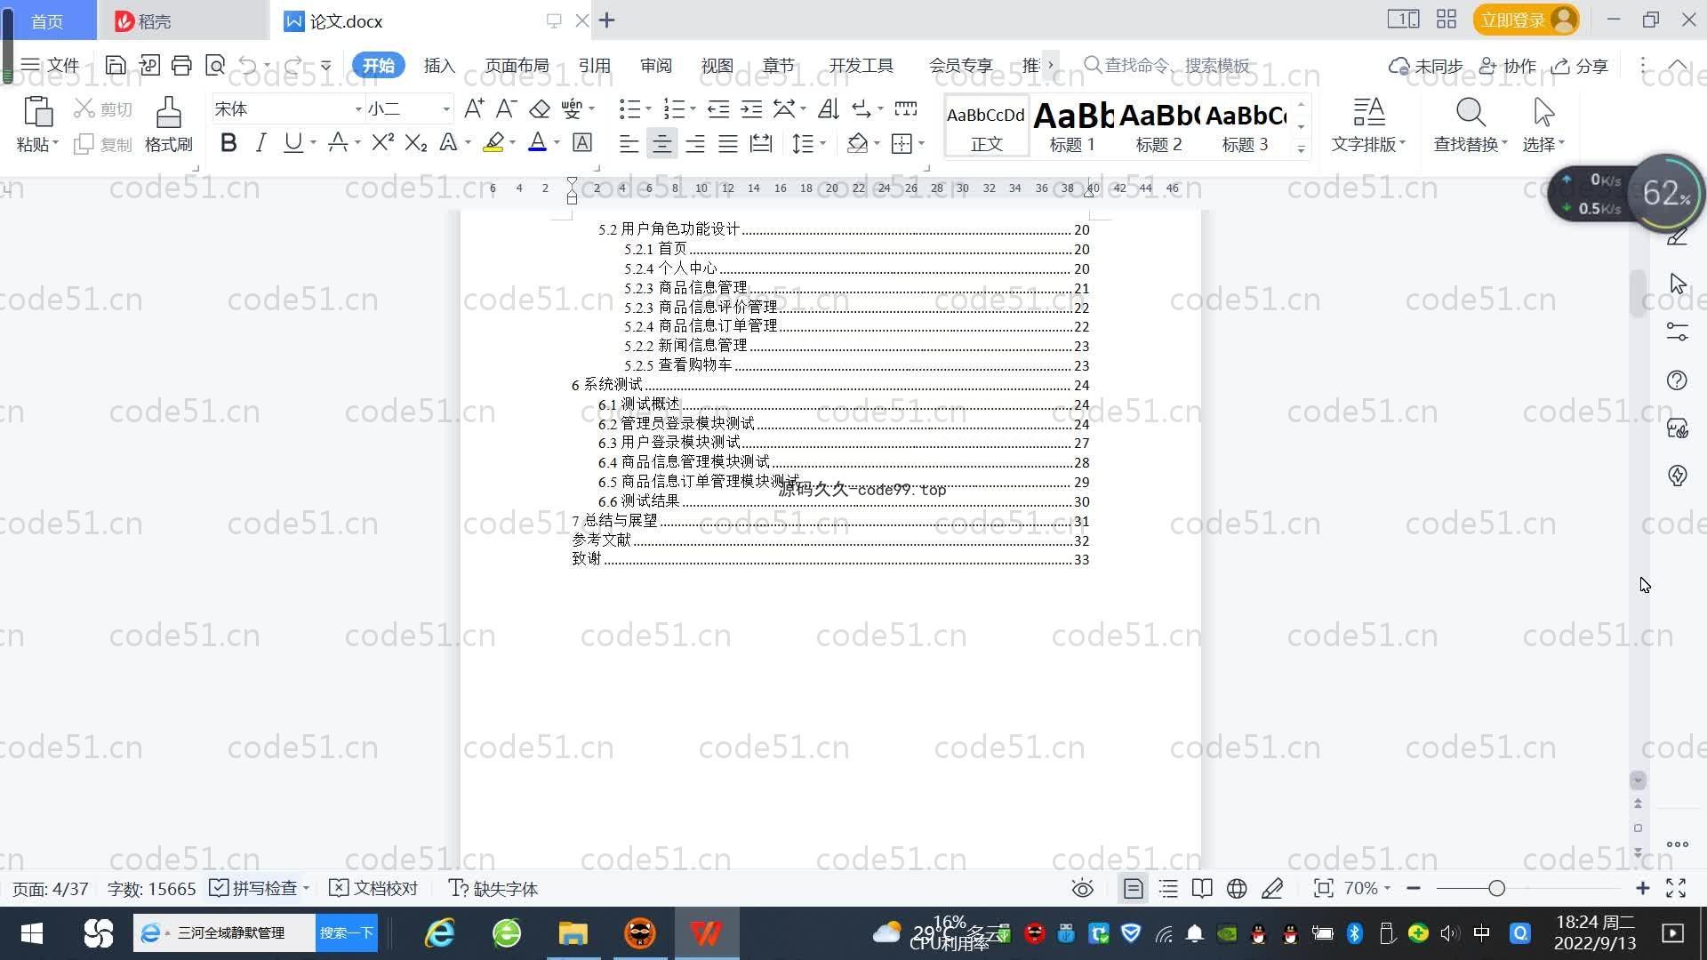Click the 分享 share button
Image resolution: width=1707 pixels, height=960 pixels.
[1580, 65]
